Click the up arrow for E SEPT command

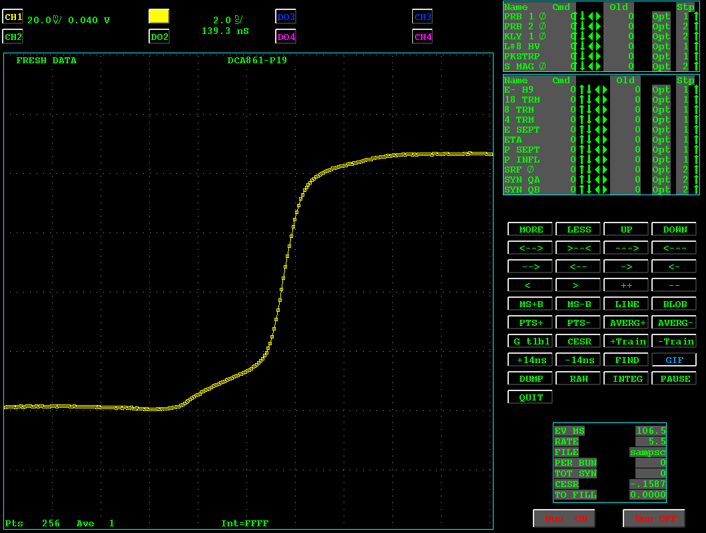coord(581,130)
